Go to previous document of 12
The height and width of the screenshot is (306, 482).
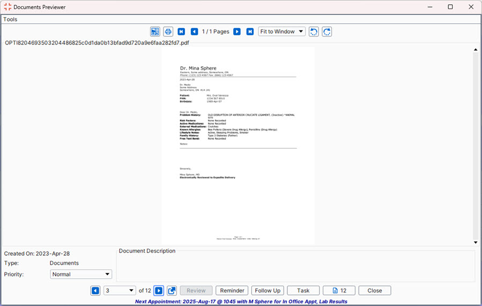tap(95, 290)
